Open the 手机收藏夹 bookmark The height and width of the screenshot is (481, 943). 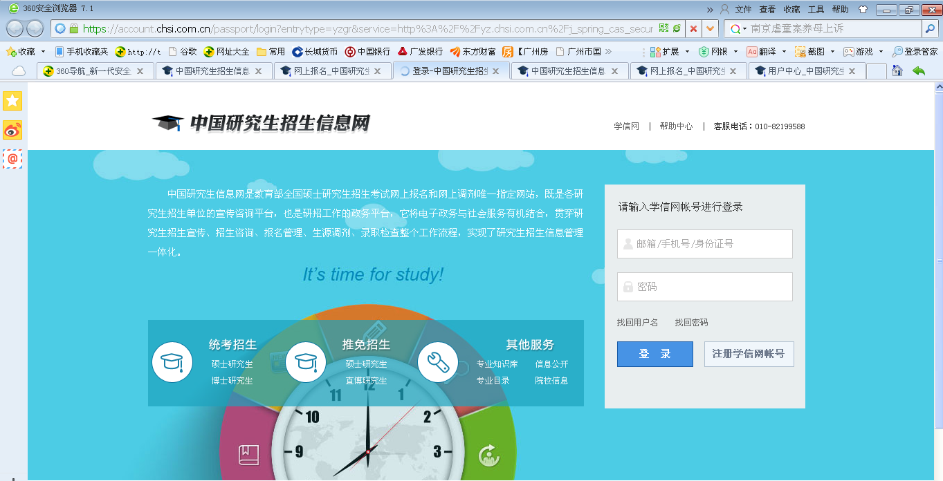(x=81, y=51)
